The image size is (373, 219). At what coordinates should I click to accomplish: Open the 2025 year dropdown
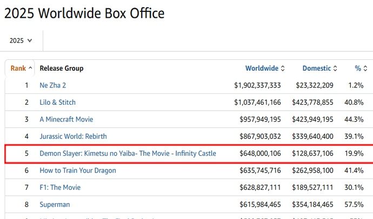point(21,40)
